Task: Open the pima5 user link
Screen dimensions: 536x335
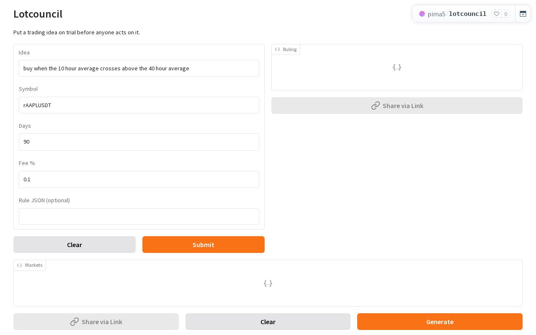Action: (x=436, y=14)
